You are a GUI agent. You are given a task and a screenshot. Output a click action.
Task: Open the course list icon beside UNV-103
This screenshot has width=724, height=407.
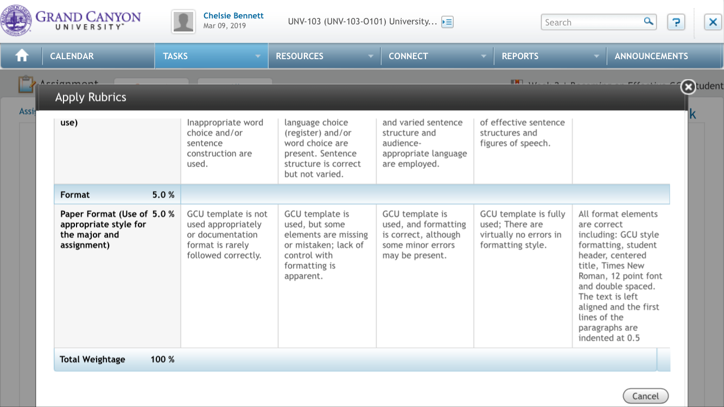coord(447,22)
